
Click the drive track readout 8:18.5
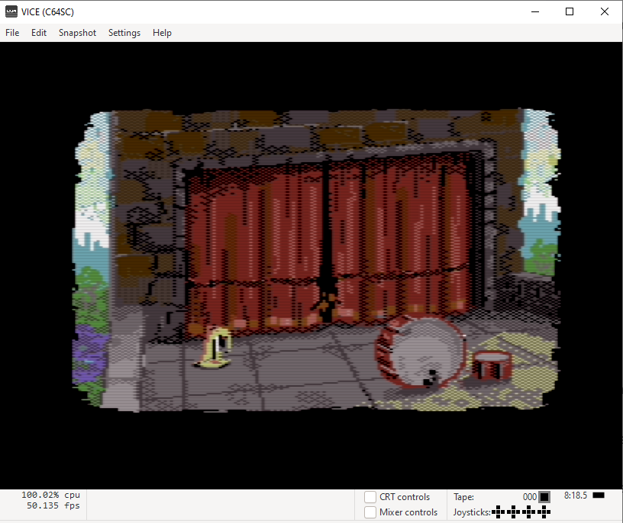coord(576,496)
